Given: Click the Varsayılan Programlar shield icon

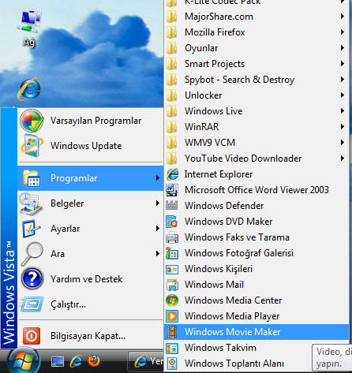Looking at the screenshot, I should click(x=32, y=121).
